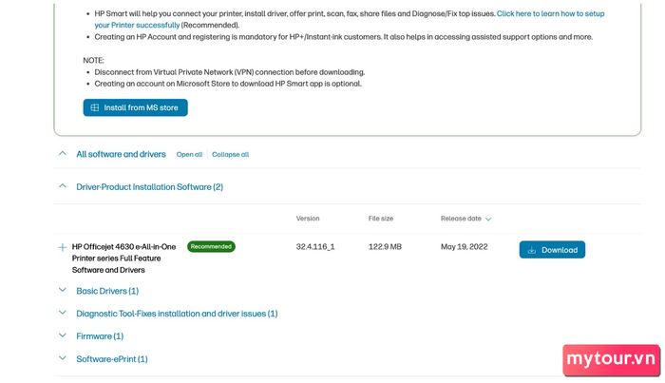Click the May 19, 2022 release date
This screenshot has height=383, width=665.
pyautogui.click(x=464, y=247)
